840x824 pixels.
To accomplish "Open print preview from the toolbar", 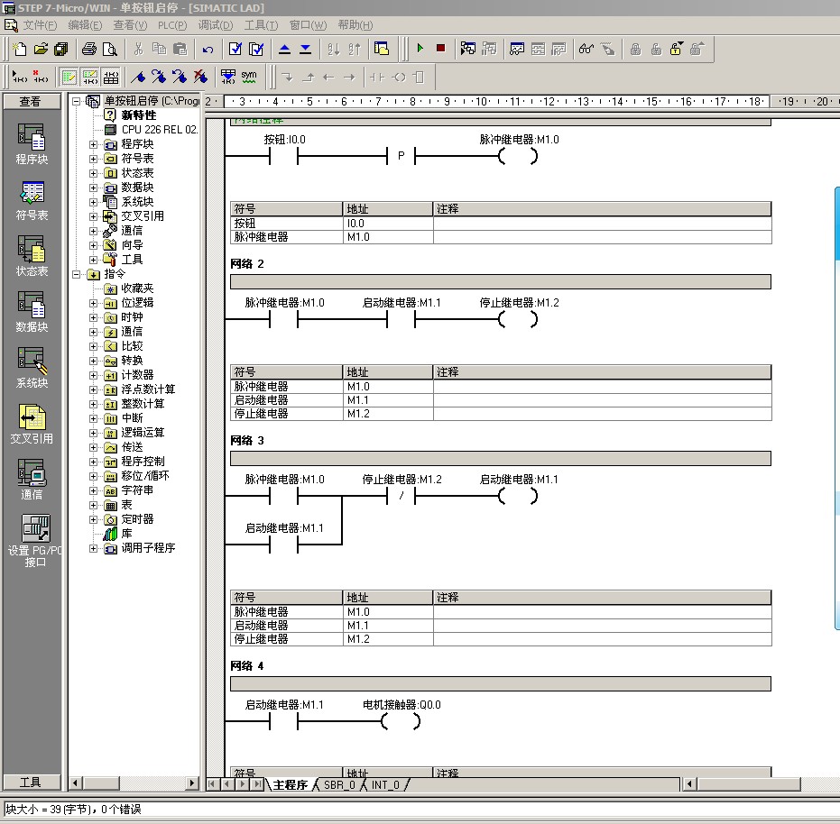I will 110,50.
